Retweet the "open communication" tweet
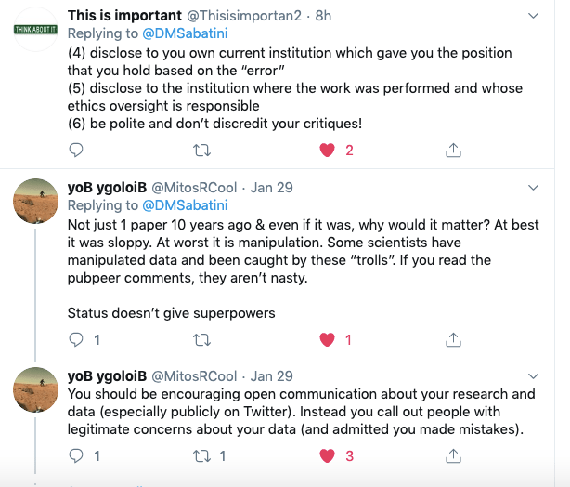 tap(201, 455)
